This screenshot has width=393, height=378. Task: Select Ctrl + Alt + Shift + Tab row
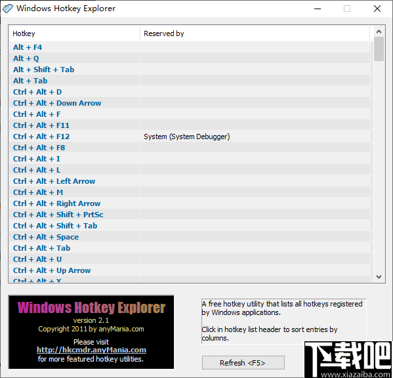pyautogui.click(x=191, y=226)
